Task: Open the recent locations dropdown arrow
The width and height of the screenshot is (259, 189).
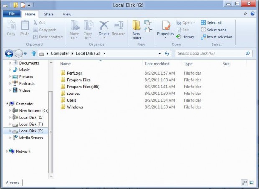Action: point(25,53)
